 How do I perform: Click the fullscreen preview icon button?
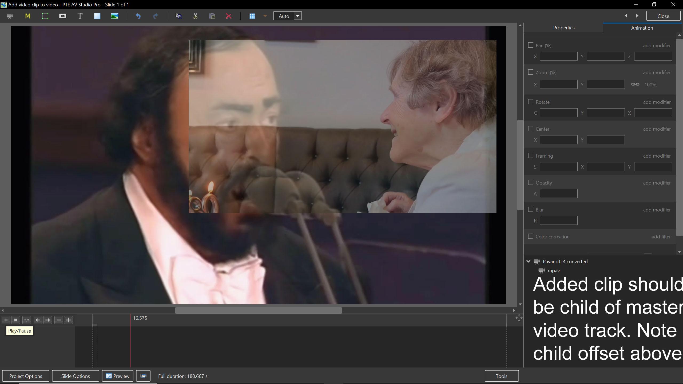[x=143, y=376]
